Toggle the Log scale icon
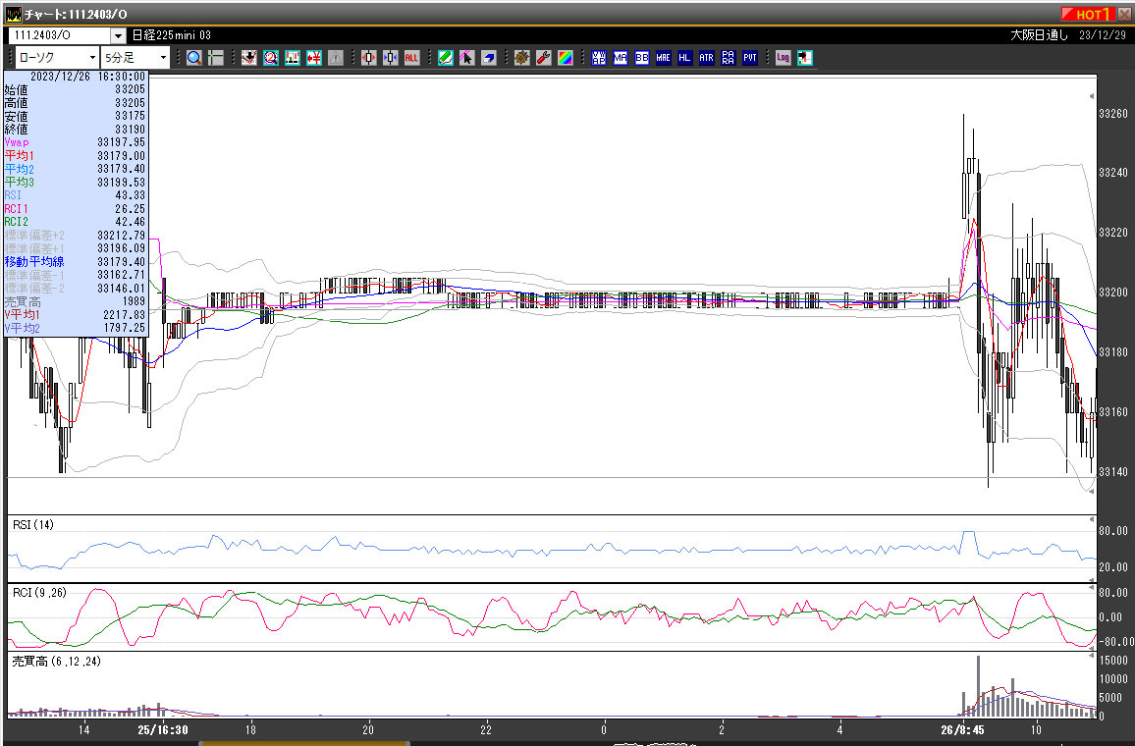 tap(784, 58)
